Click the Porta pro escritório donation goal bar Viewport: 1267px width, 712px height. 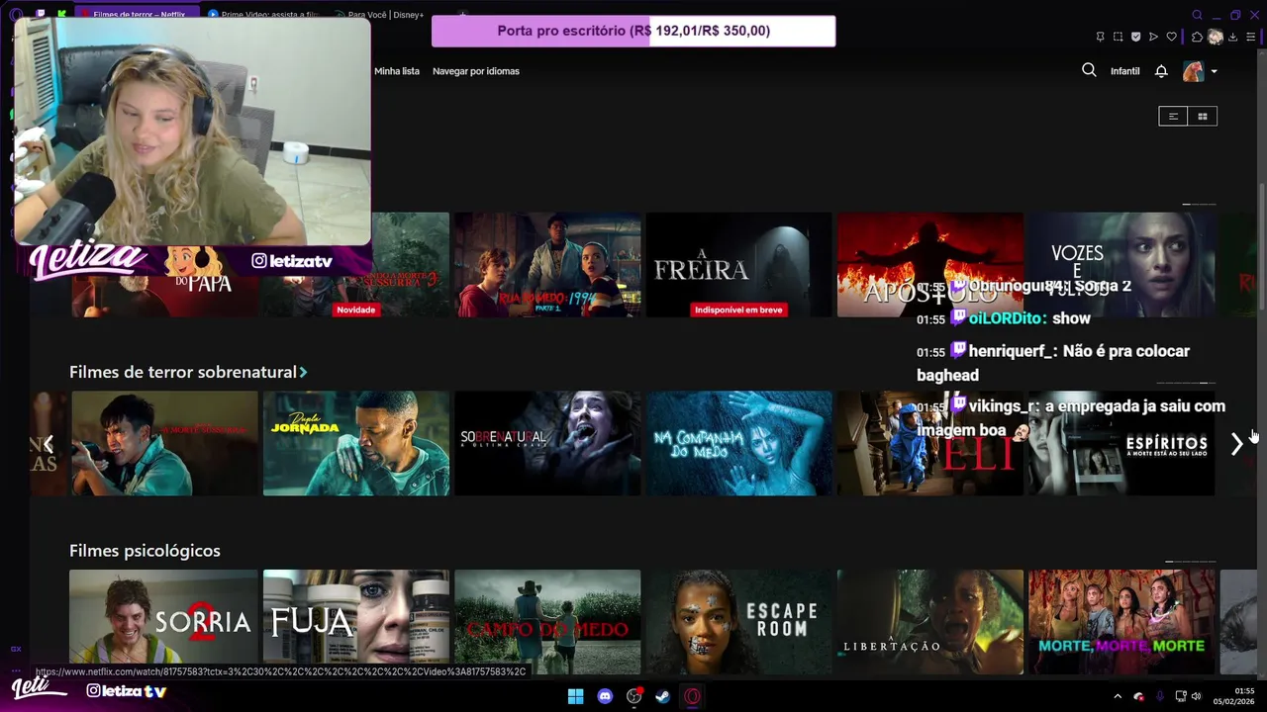pyautogui.click(x=633, y=31)
